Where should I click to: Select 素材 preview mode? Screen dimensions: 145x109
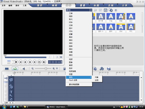point(9,63)
